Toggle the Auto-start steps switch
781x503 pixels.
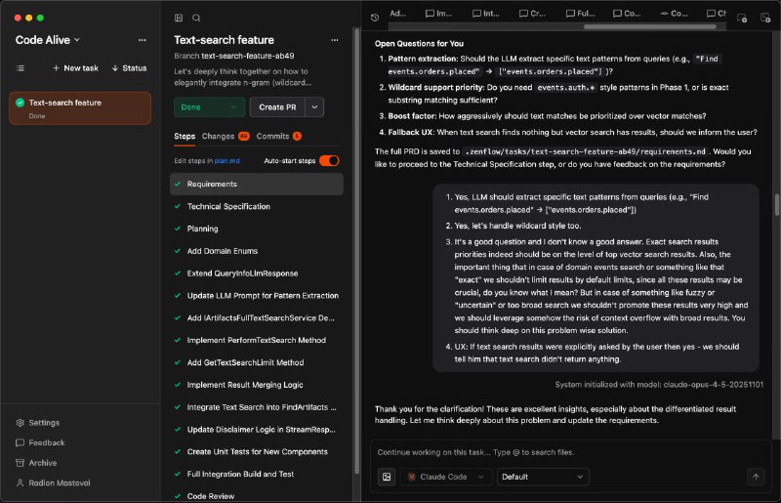[x=329, y=160]
